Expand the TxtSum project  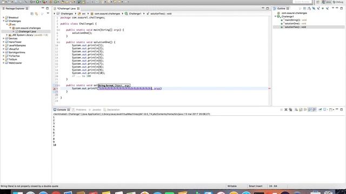click(4, 59)
